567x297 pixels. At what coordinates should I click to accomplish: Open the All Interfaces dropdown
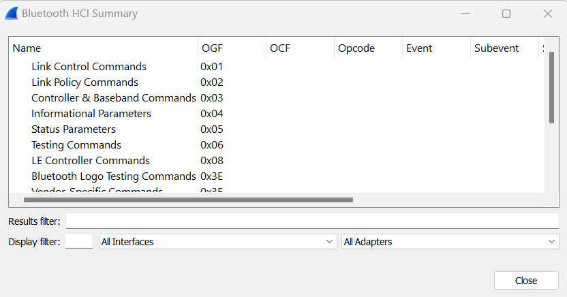click(218, 242)
